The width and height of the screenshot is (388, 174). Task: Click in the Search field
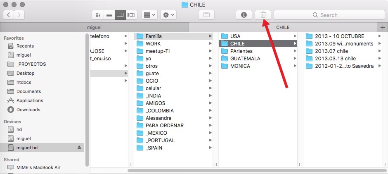[329, 15]
